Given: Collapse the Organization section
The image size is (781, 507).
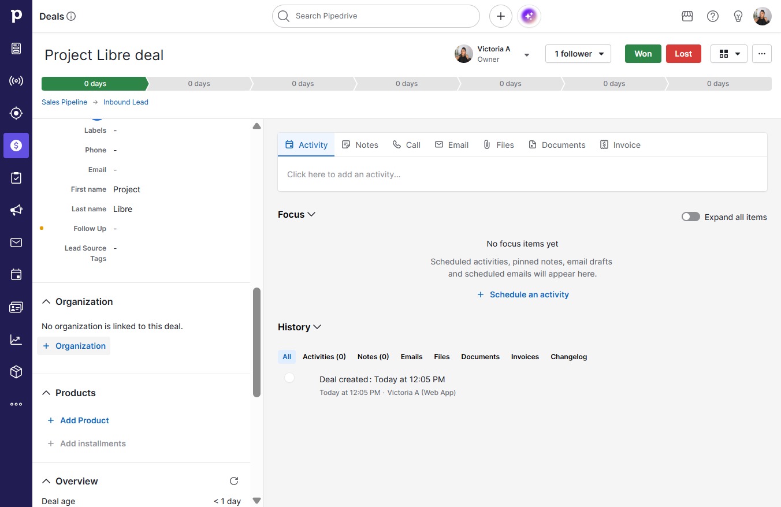Looking at the screenshot, I should 47,301.
